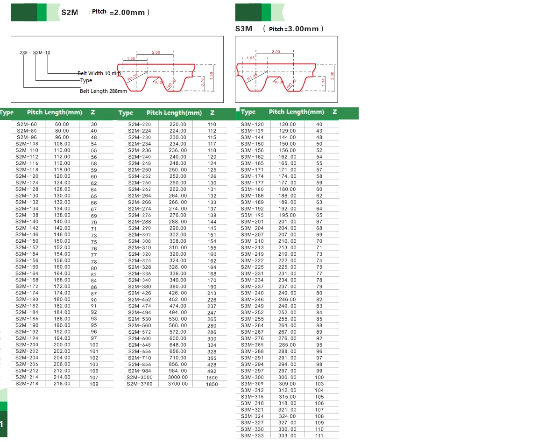Click the Belt Length 288mm label
Screen dimensions: 538x442
(x=103, y=91)
